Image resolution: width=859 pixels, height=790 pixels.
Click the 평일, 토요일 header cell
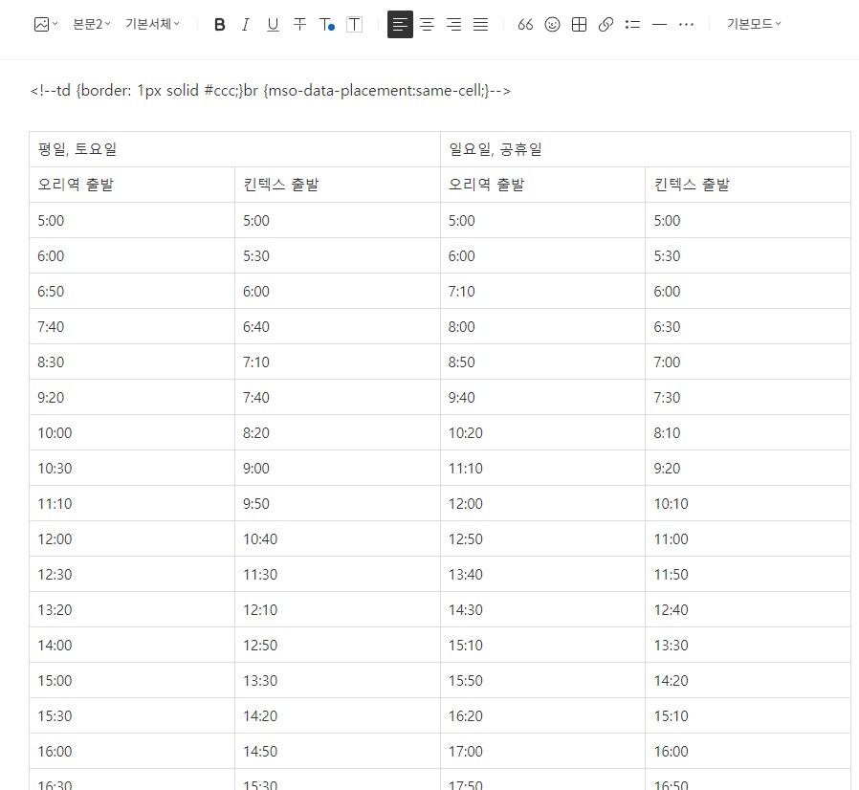tap(234, 149)
